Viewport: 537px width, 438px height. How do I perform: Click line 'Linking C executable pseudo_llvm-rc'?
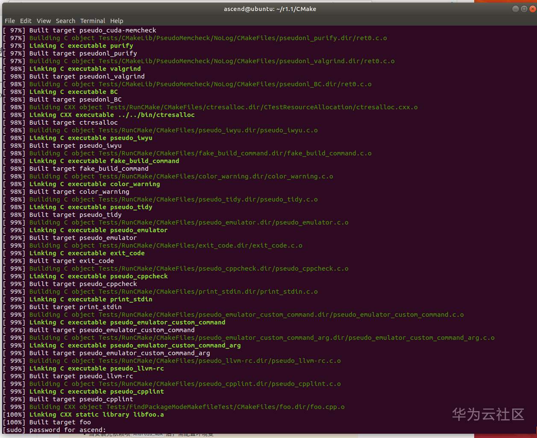coord(83,368)
